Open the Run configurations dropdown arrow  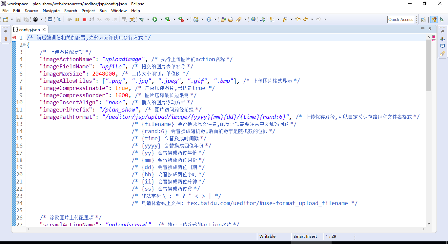pos(161,19)
